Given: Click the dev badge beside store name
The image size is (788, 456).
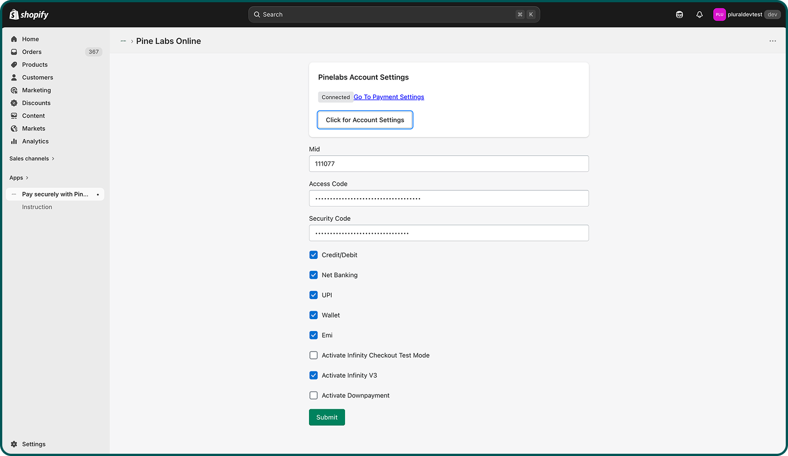Looking at the screenshot, I should (x=772, y=15).
